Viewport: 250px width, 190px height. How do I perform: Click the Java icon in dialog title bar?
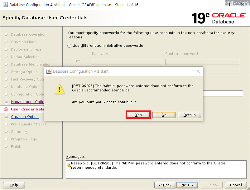click(49, 71)
